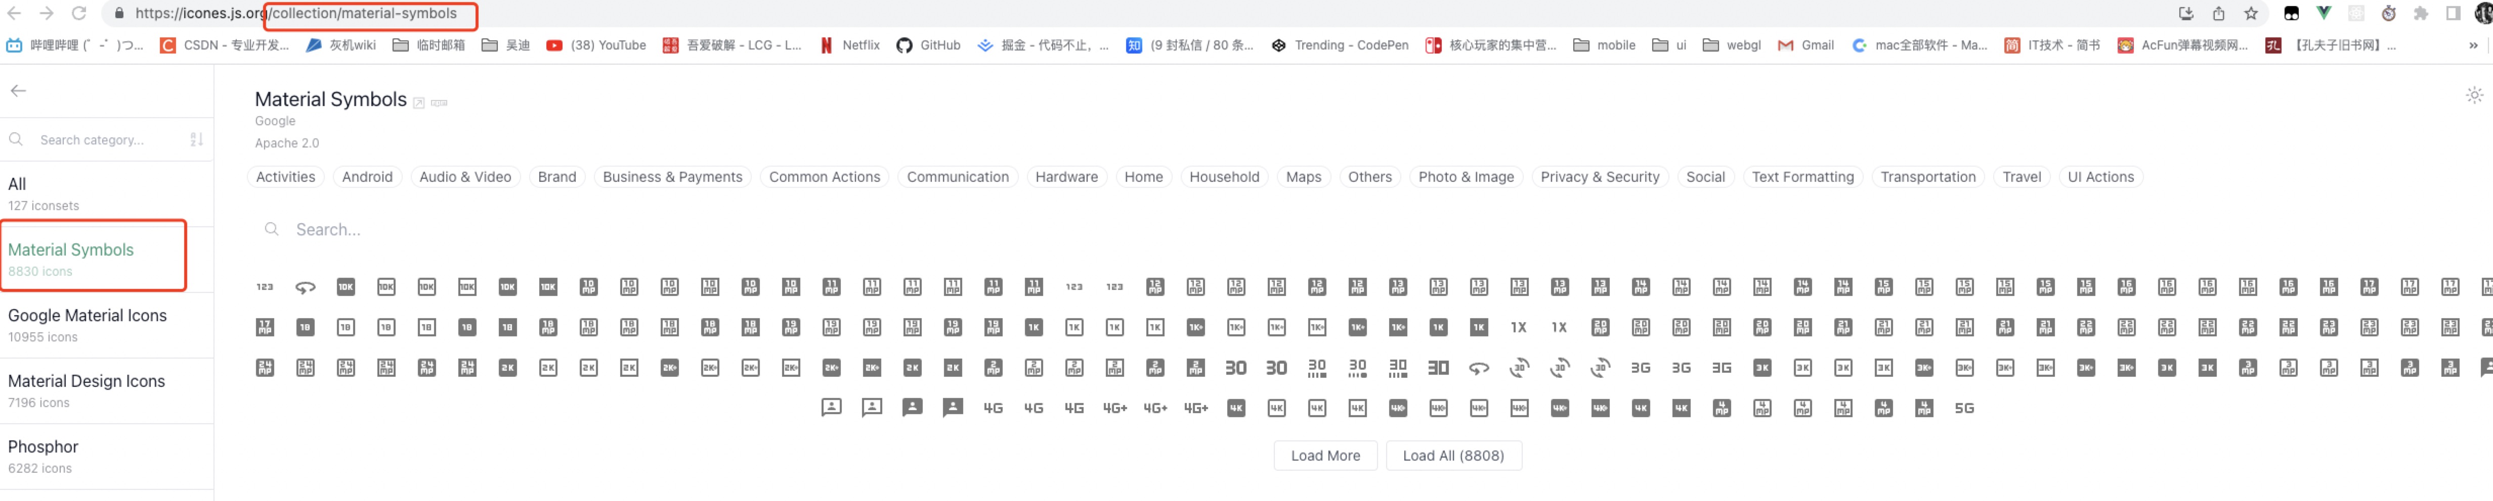Open the share icon in the address bar

click(x=2218, y=14)
